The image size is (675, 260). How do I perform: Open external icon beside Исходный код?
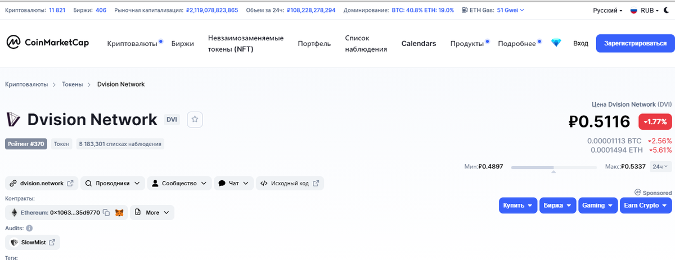click(x=316, y=183)
